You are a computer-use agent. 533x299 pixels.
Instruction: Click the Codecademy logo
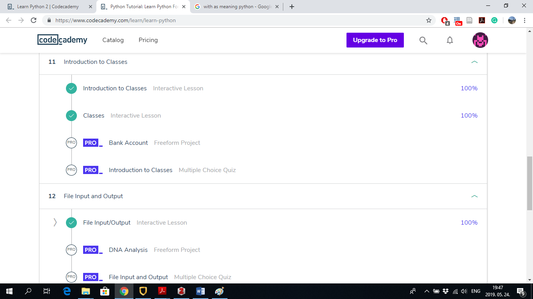click(62, 40)
